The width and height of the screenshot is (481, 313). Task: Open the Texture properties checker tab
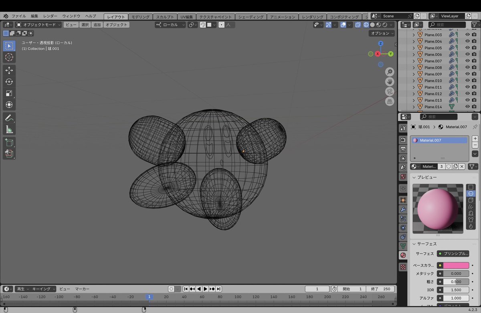coord(403,267)
